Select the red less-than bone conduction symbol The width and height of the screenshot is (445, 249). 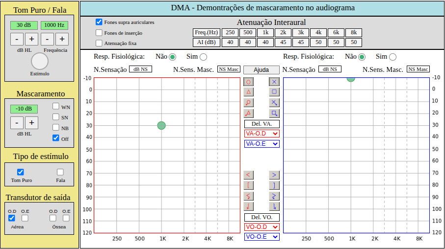point(249,175)
